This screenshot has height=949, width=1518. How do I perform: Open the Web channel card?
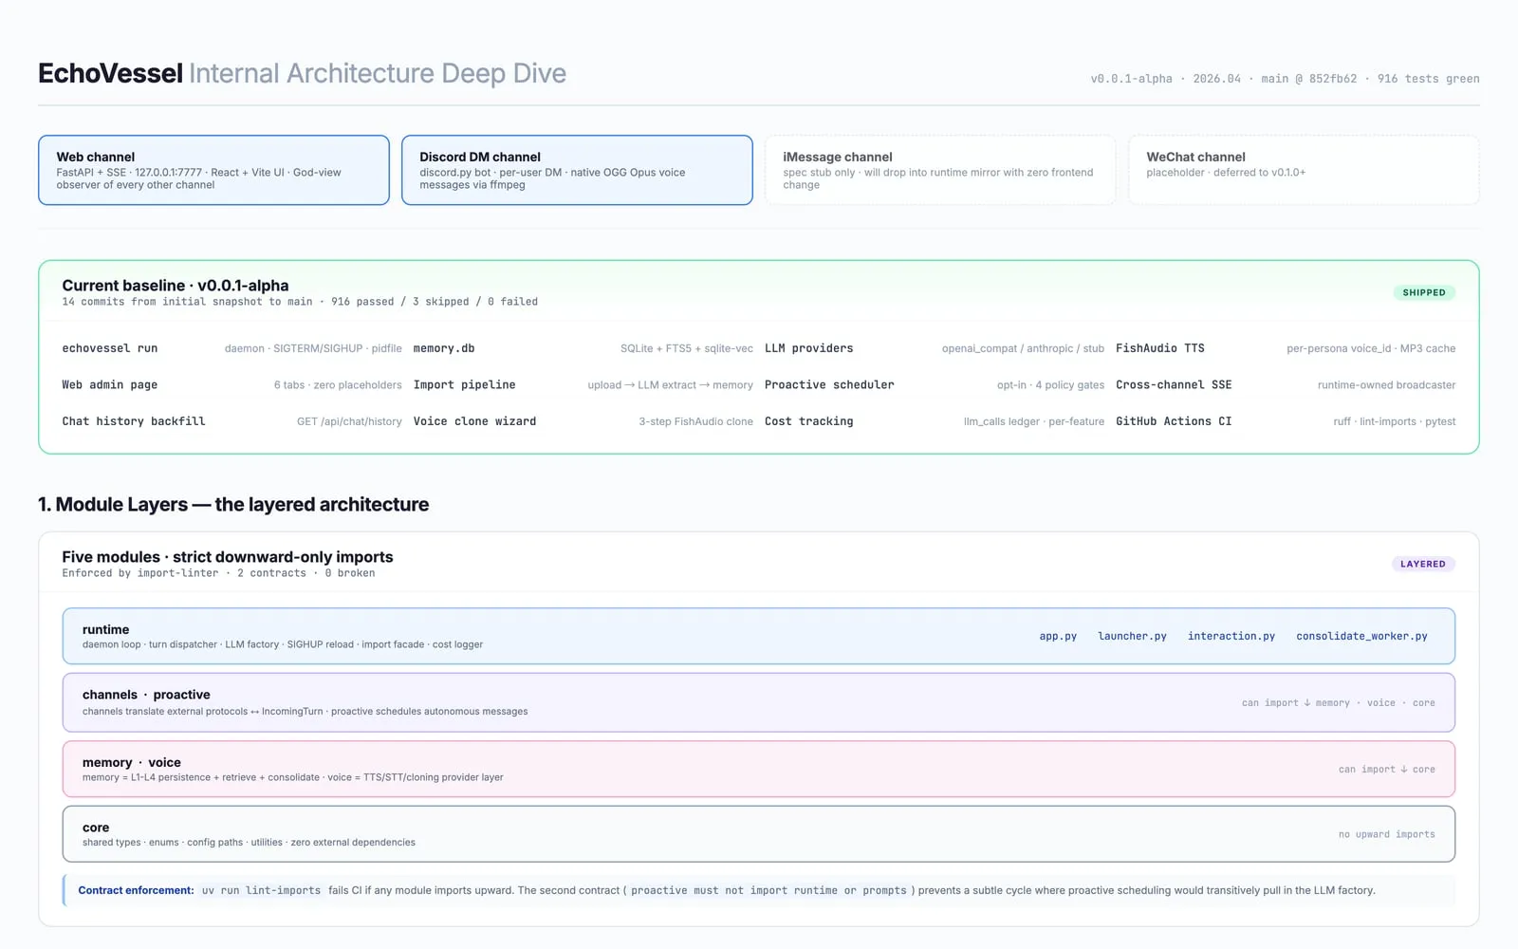pos(213,170)
